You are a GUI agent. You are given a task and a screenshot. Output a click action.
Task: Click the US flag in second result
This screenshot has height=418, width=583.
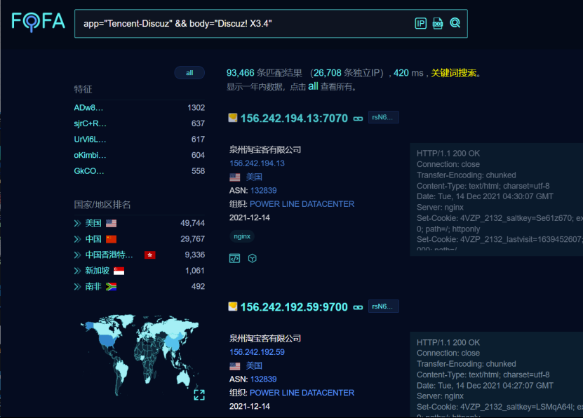(x=234, y=366)
